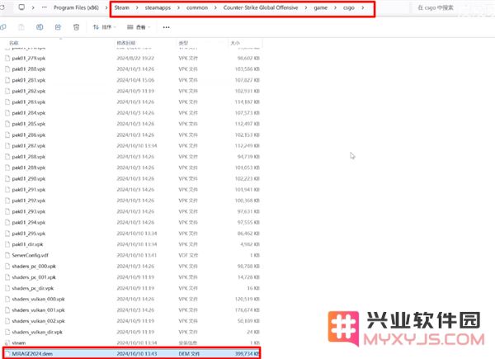Viewport: 495px width, 359px height.
Task: Expand chevron after game breadcrumb
Action: (x=335, y=7)
